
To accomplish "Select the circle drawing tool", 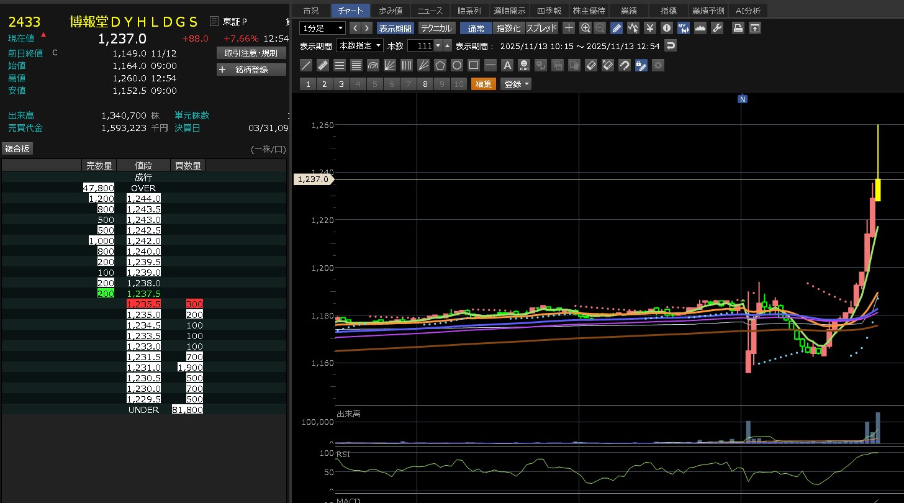I will [x=457, y=65].
